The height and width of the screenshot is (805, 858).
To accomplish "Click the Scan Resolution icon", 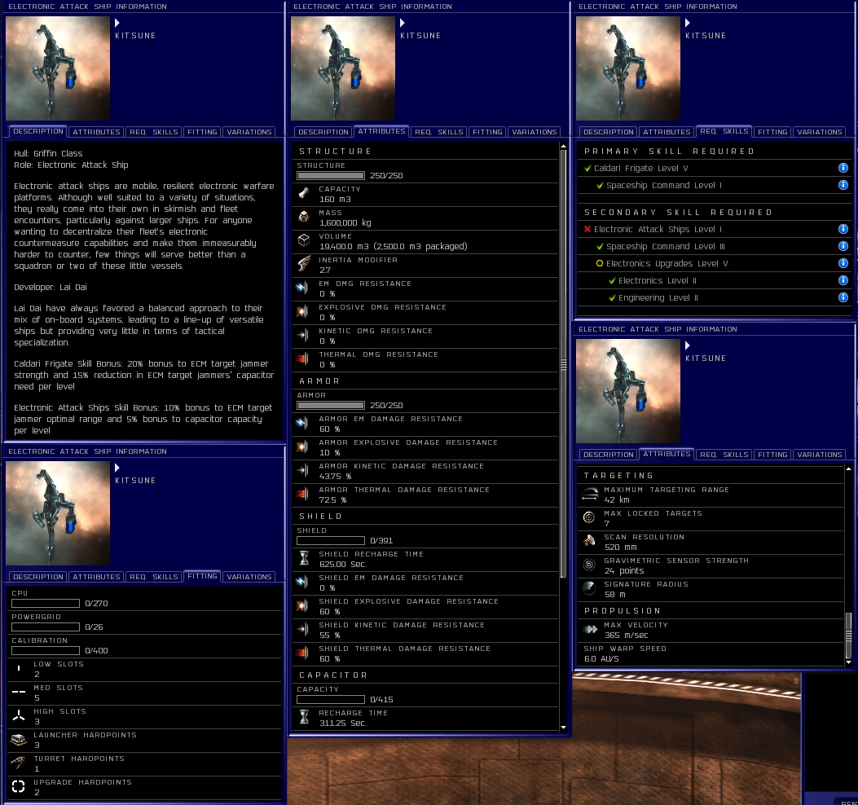I will 589,541.
